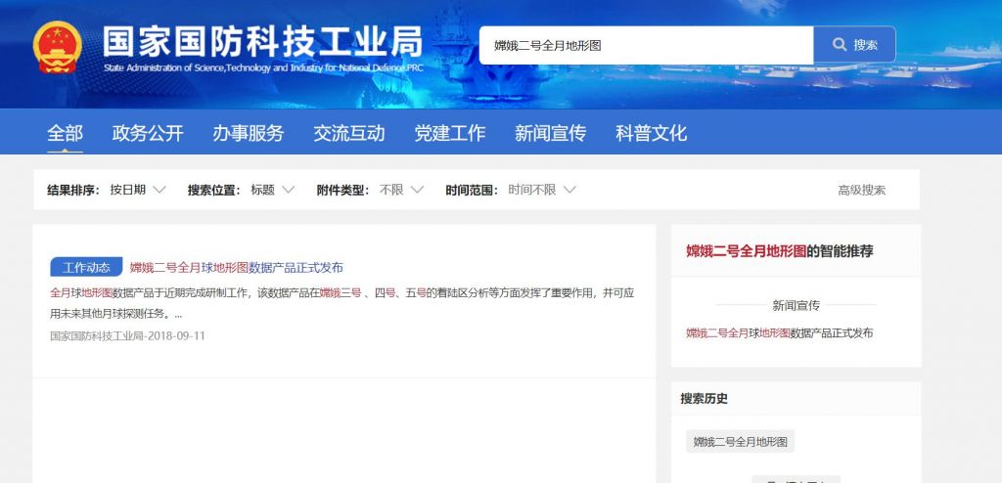The image size is (1002, 483).
Task: Click the 附件类型 label
Action: 343,190
